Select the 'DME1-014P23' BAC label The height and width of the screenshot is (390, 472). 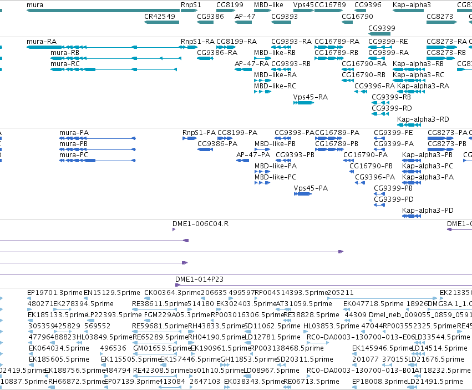(x=200, y=279)
